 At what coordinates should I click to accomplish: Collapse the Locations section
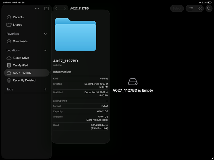pos(45,50)
